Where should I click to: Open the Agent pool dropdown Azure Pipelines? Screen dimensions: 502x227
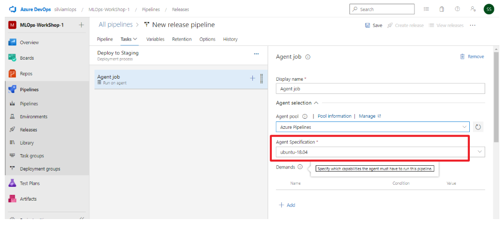click(373, 127)
